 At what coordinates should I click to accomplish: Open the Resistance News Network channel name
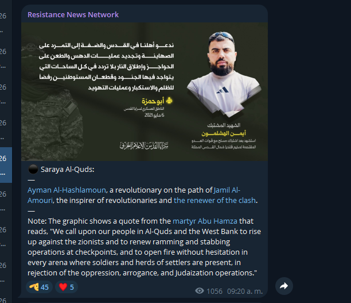point(73,14)
